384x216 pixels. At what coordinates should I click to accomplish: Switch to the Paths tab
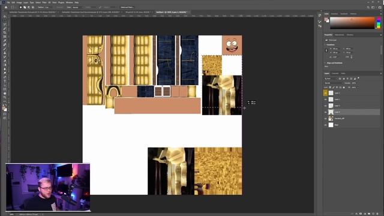point(343,73)
